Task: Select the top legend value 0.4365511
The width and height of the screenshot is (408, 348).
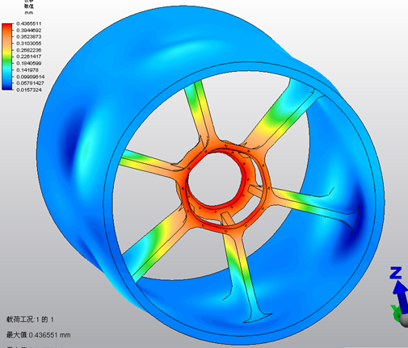Action: (29, 23)
